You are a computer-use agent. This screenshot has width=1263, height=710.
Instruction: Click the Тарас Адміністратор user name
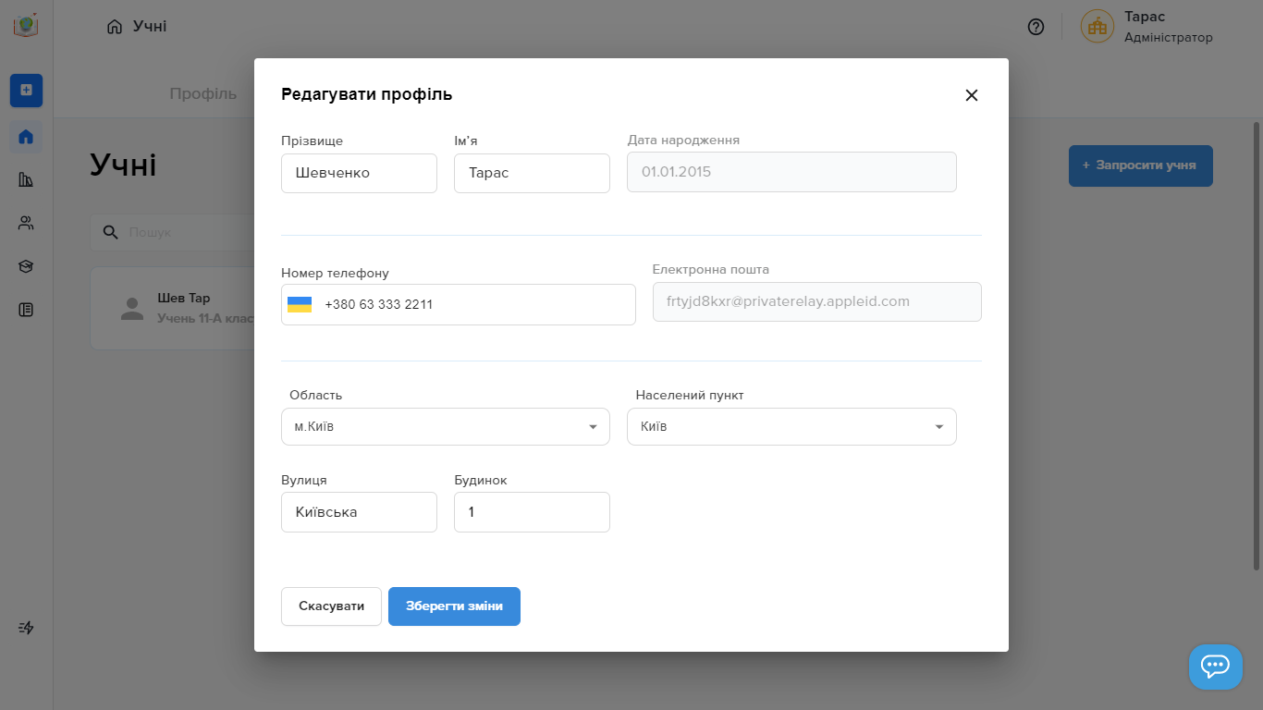[1168, 27]
